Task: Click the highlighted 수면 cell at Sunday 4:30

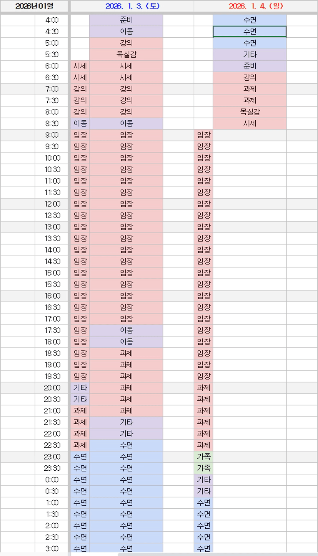Action: (x=250, y=32)
